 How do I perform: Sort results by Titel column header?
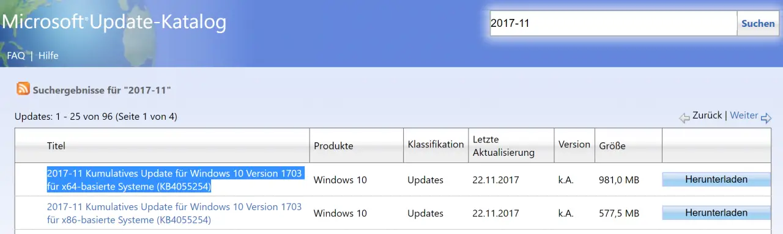pos(56,146)
